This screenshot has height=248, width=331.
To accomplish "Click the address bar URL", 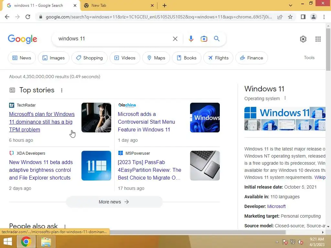I will pos(159,17).
